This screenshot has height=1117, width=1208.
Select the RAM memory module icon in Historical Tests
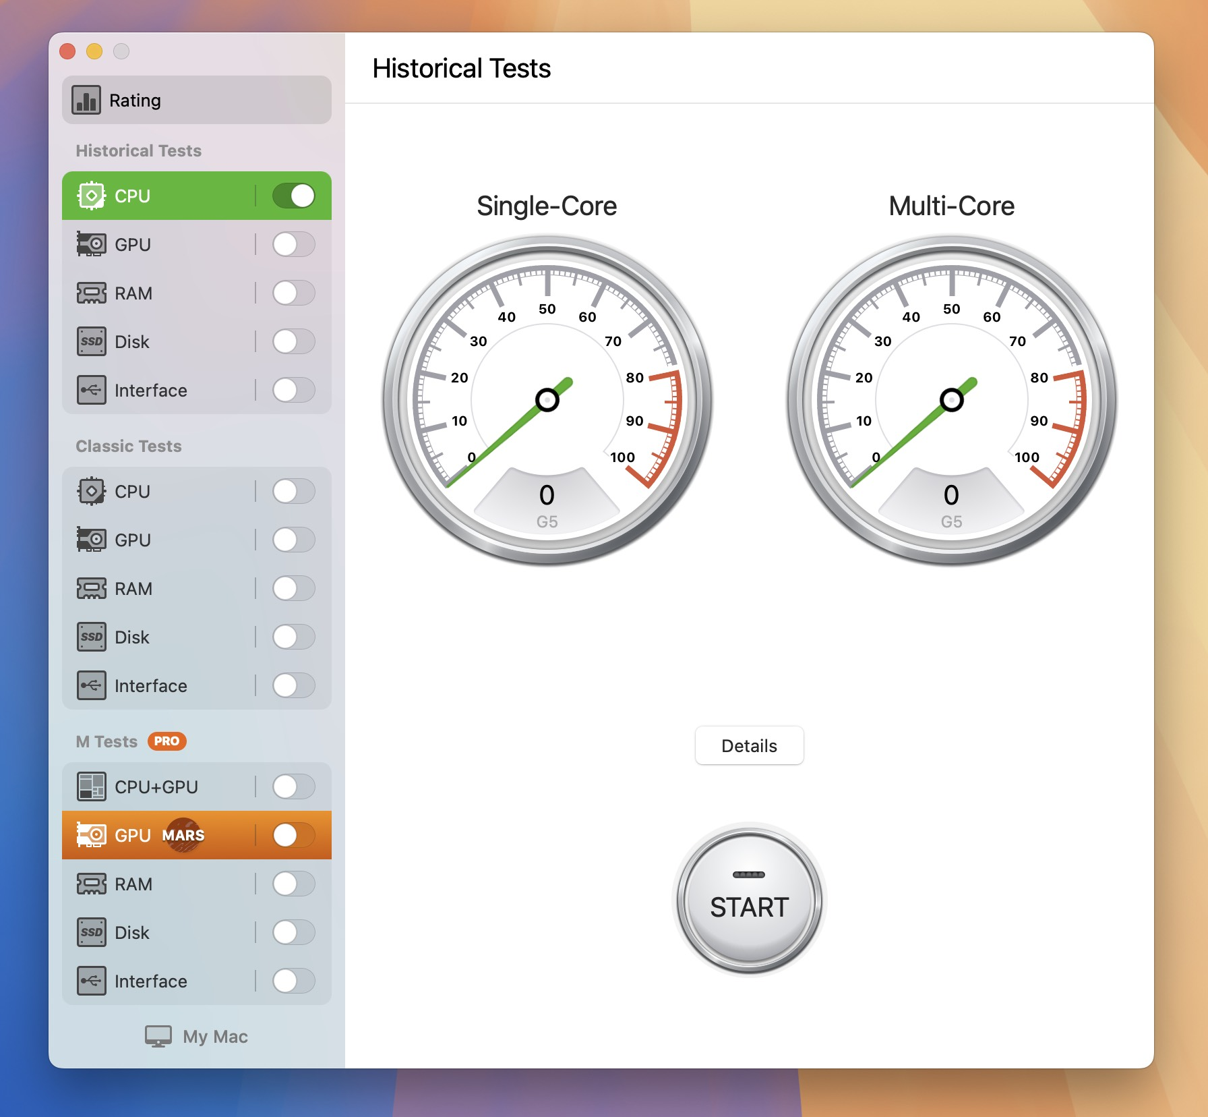click(x=91, y=293)
